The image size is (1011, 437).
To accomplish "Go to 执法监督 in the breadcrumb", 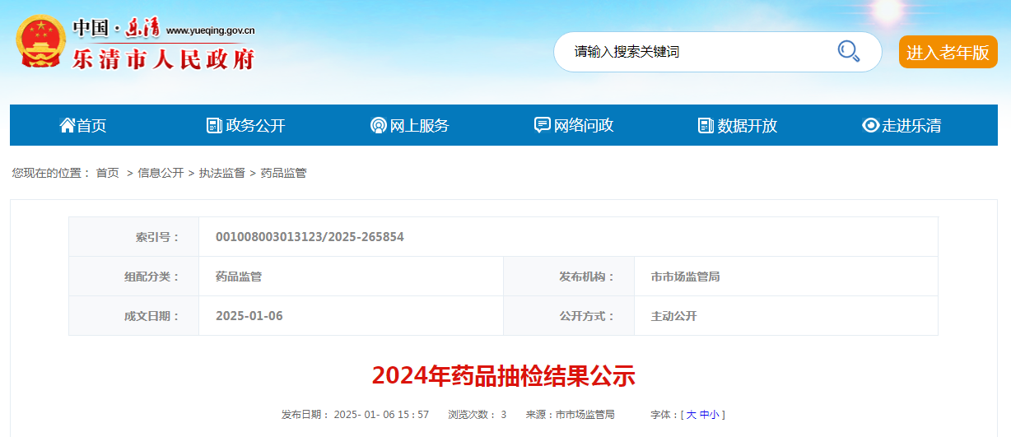I will [222, 173].
